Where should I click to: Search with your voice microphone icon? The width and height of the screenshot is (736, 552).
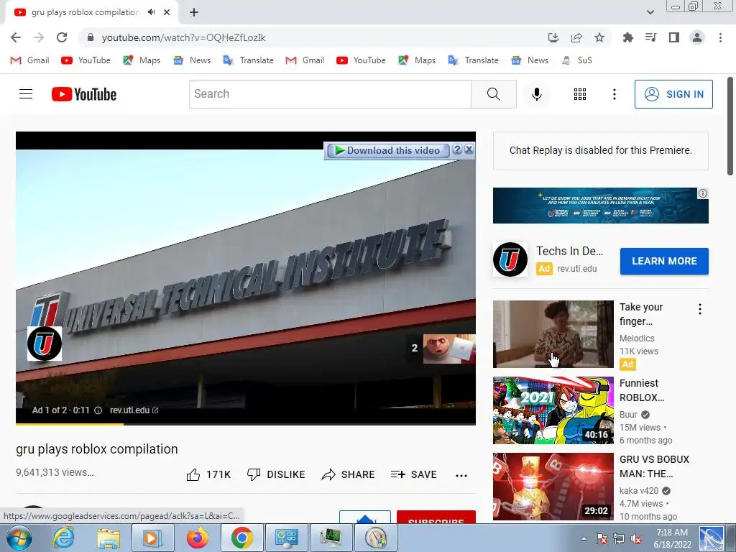click(536, 94)
